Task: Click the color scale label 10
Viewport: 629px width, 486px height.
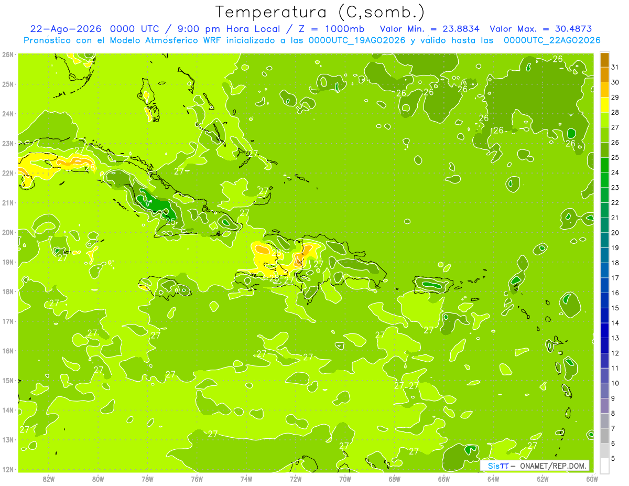Action: click(x=615, y=383)
